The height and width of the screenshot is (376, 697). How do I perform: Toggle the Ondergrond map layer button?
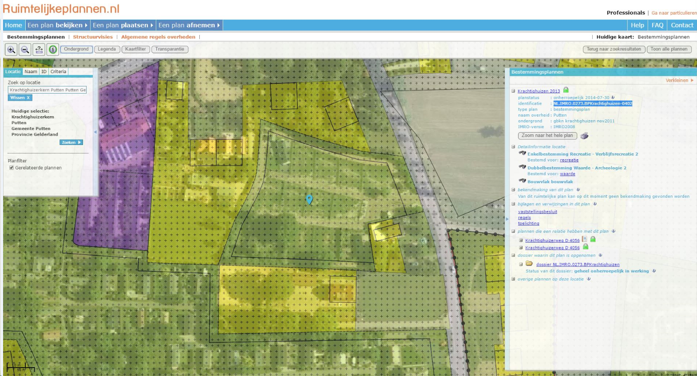(x=76, y=49)
